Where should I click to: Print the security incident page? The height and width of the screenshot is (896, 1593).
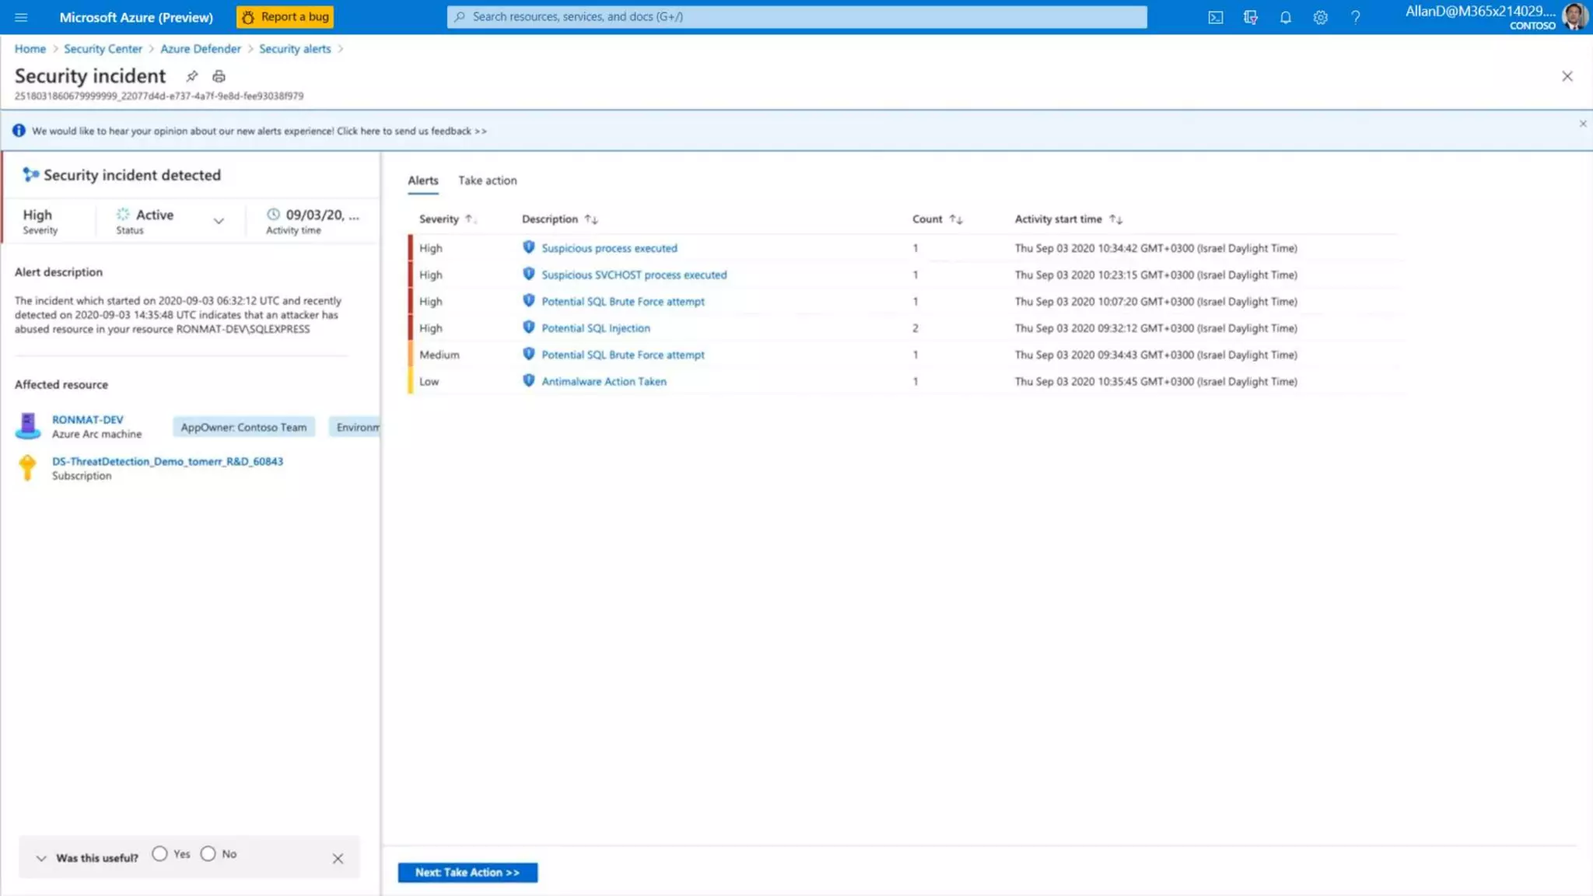click(x=219, y=76)
